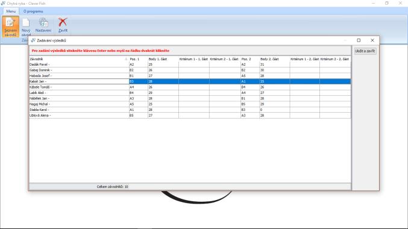Click Body 2 value 29 in Nagaj Michal row

[275, 104]
